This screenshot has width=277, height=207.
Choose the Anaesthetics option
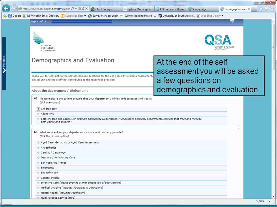point(38,148)
